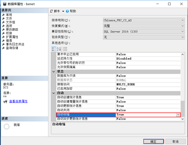Open the 文件组 page

[x=11, y=22]
